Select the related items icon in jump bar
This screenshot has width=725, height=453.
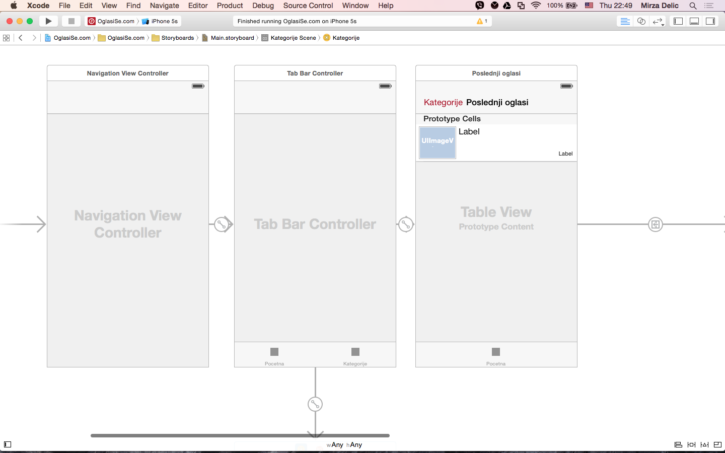(6, 38)
